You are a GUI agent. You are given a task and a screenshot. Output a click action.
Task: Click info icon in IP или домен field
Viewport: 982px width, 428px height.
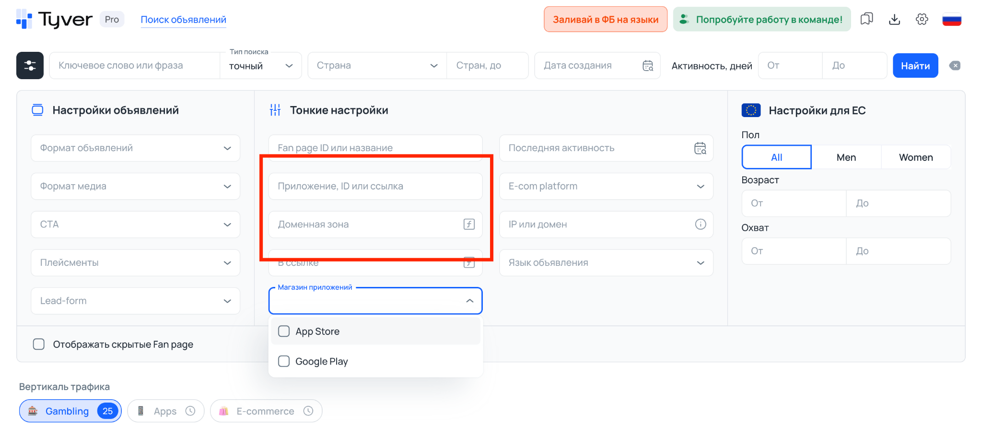[x=701, y=225]
